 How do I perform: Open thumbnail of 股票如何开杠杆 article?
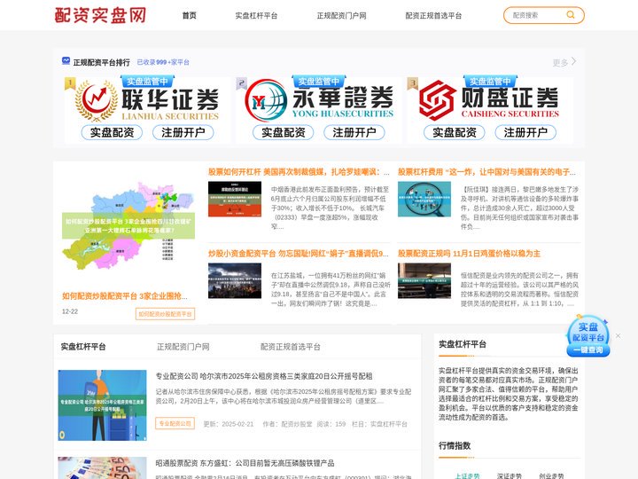pos(235,199)
